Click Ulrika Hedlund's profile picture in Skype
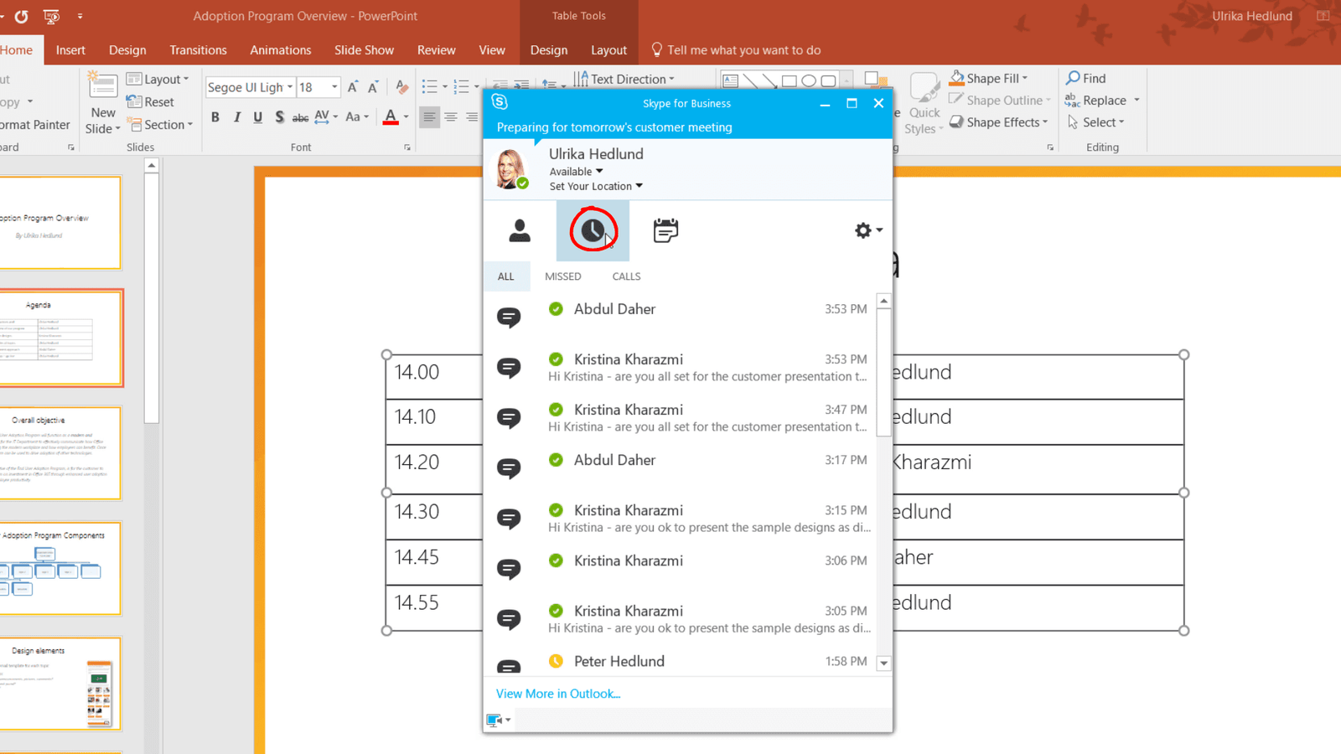The width and height of the screenshot is (1341, 754). pos(511,168)
